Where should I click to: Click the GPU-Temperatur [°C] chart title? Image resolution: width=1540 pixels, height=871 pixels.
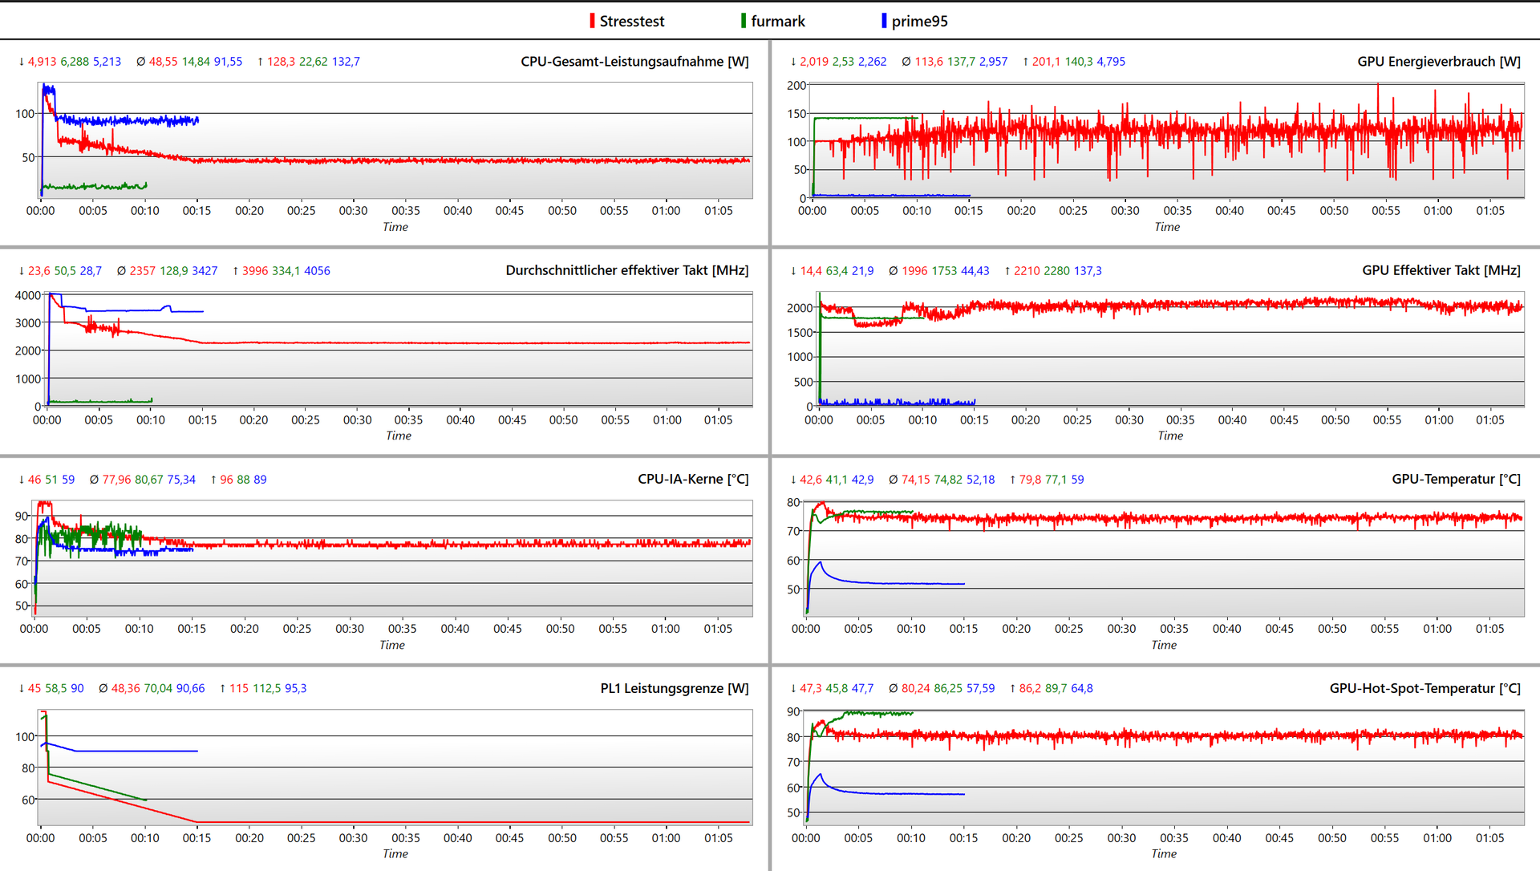pos(1456,479)
